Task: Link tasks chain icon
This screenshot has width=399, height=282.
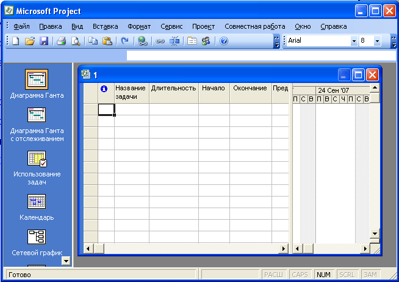Action: [x=160, y=41]
